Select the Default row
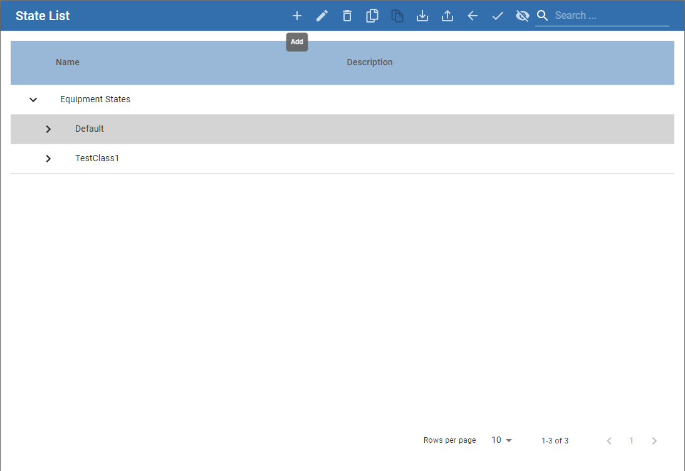This screenshot has height=471, width=685. pyautogui.click(x=90, y=129)
